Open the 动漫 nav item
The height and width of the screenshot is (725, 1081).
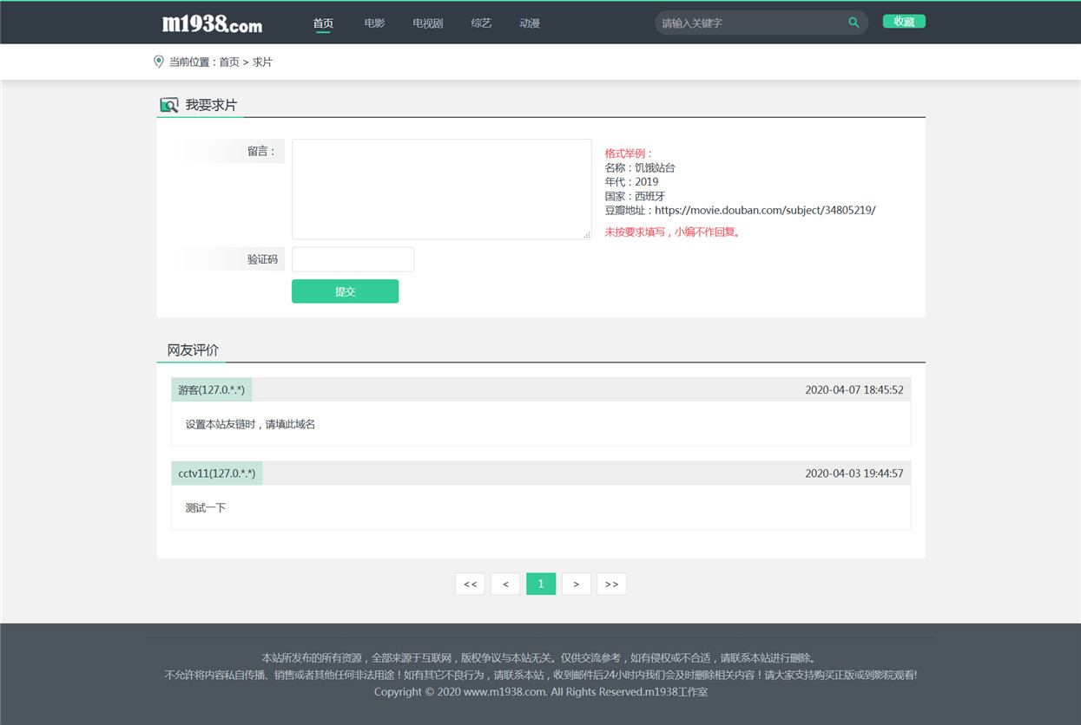pyautogui.click(x=530, y=23)
